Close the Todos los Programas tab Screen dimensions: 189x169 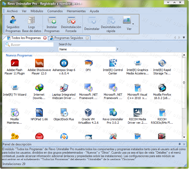coord(45,38)
